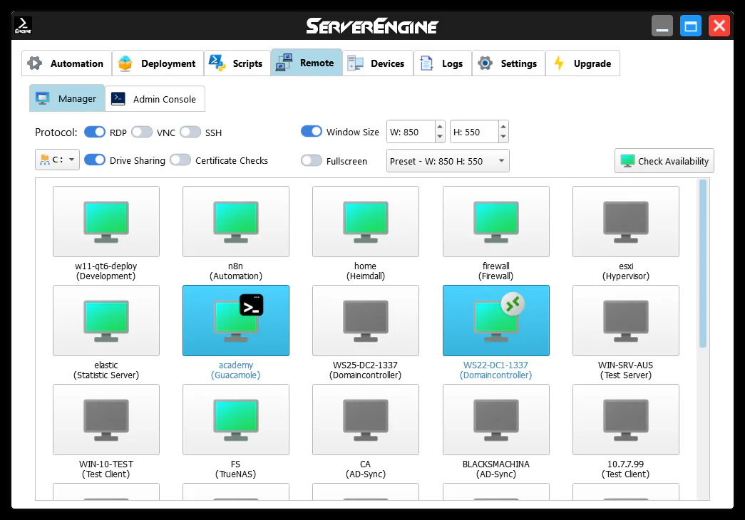Increase width using the W spinner up arrow

pyautogui.click(x=439, y=127)
